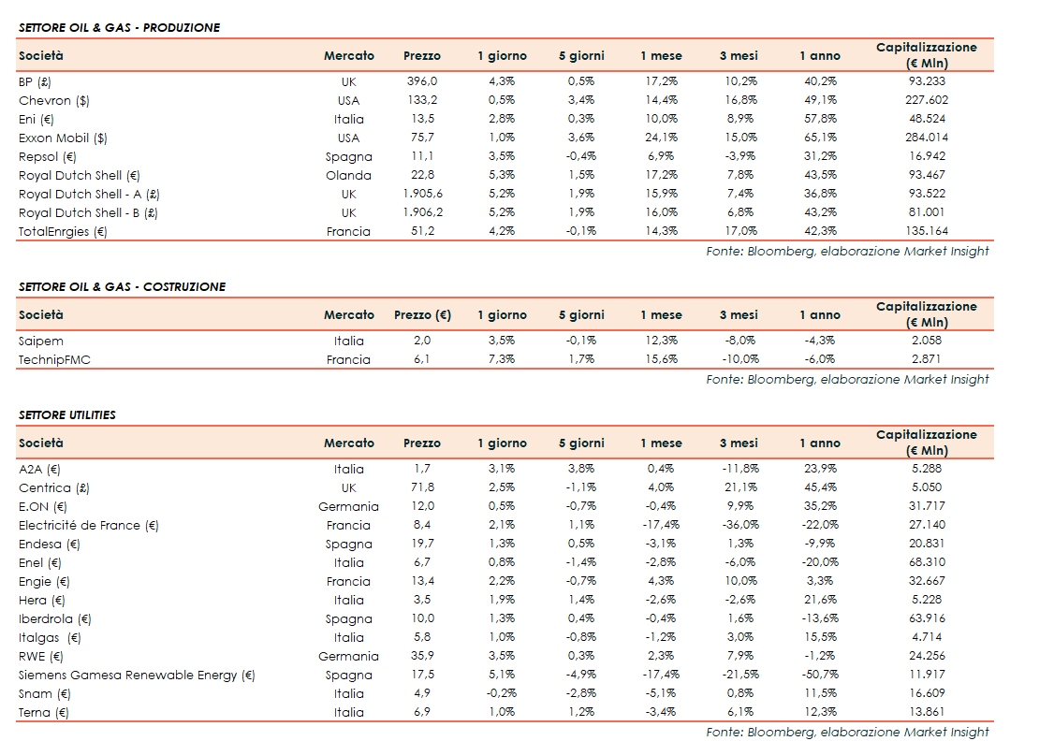1054x741 pixels.
Task: Select the TotalEnrgies (€) row label
Action: [x=63, y=231]
